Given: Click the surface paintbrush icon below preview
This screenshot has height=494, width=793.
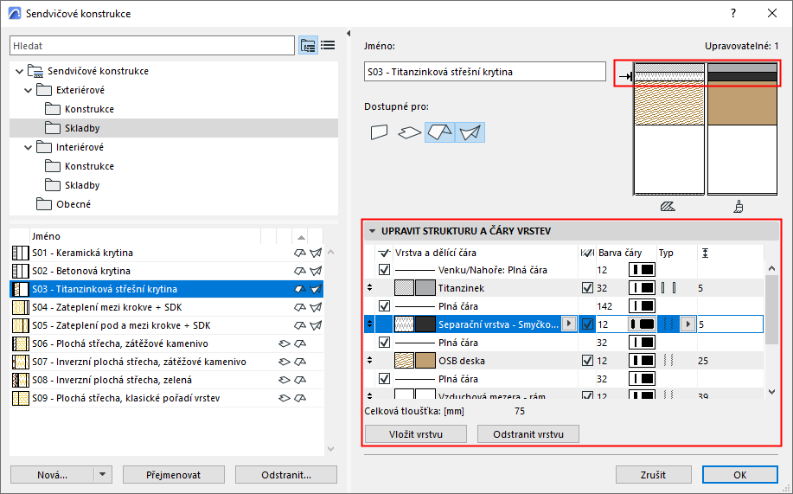Looking at the screenshot, I should coord(739,207).
